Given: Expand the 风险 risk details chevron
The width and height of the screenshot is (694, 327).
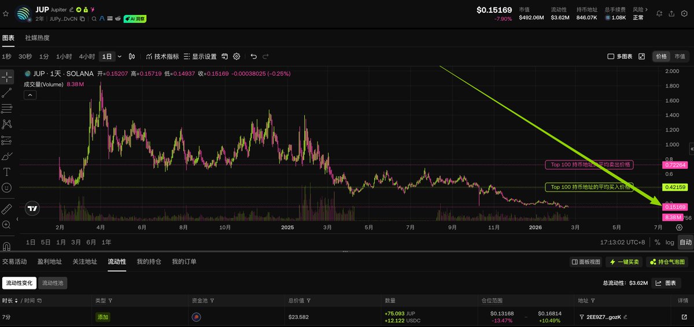Looking at the screenshot, I should point(646,9).
